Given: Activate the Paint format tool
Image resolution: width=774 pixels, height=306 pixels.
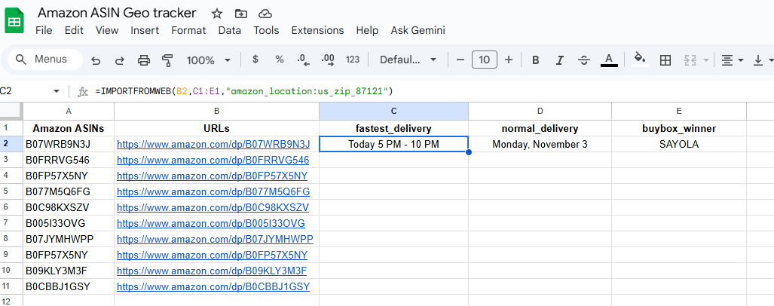Looking at the screenshot, I should pos(167,60).
